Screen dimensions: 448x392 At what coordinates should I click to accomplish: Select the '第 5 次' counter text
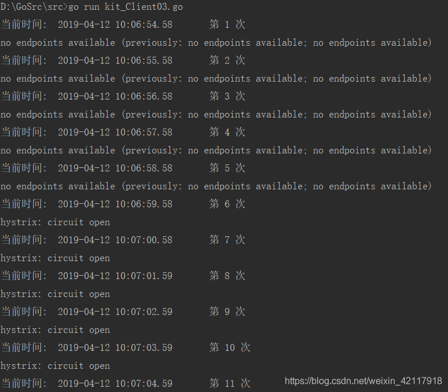tap(227, 168)
